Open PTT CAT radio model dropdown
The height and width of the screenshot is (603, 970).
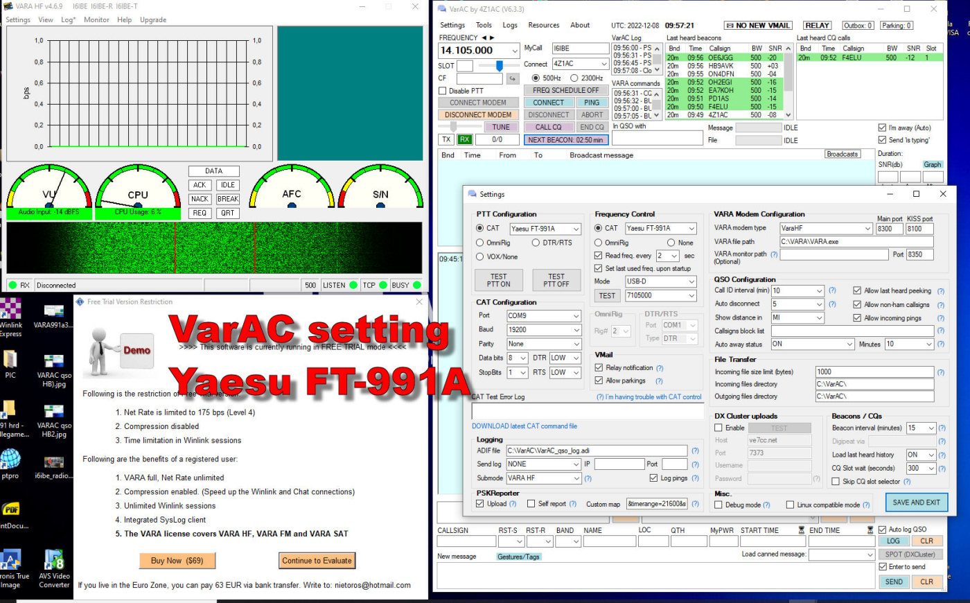[545, 229]
